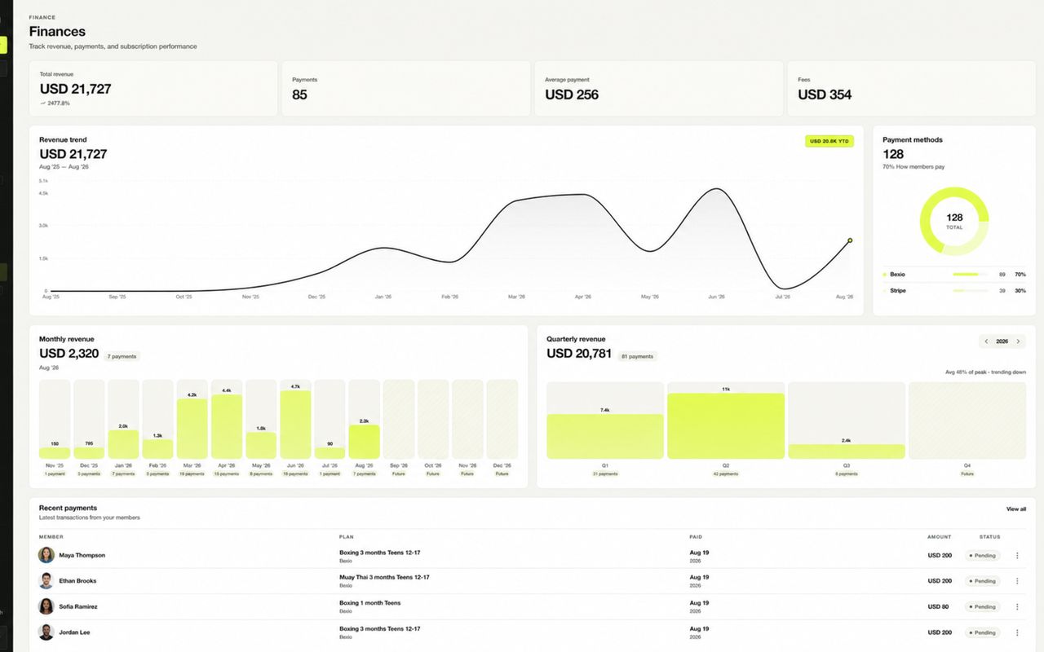Open the three-dot menu on Ethan Brooks row
Screen dimensions: 1044x652
pos(1017,581)
